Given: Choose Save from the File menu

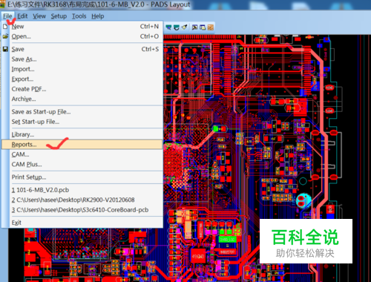Looking at the screenshot, I should (x=82, y=49).
